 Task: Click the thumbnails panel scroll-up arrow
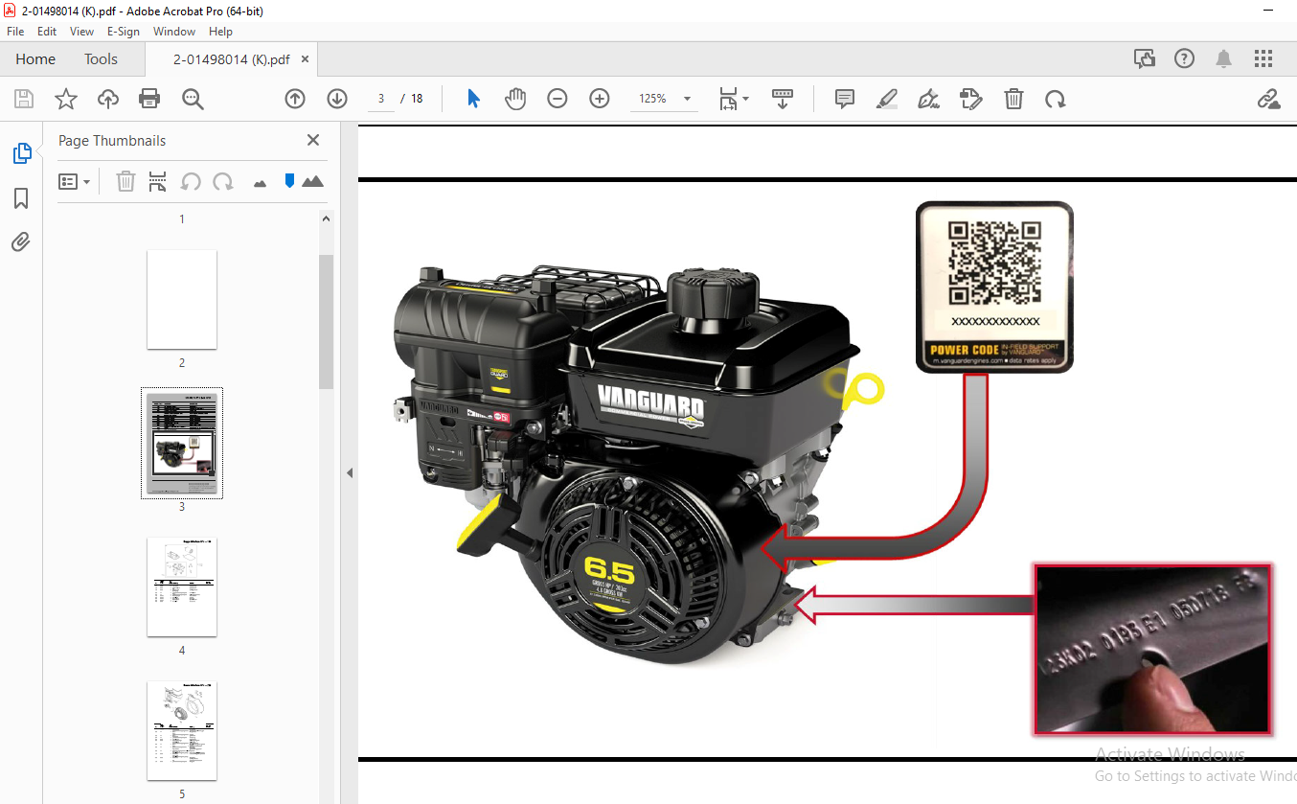[326, 218]
